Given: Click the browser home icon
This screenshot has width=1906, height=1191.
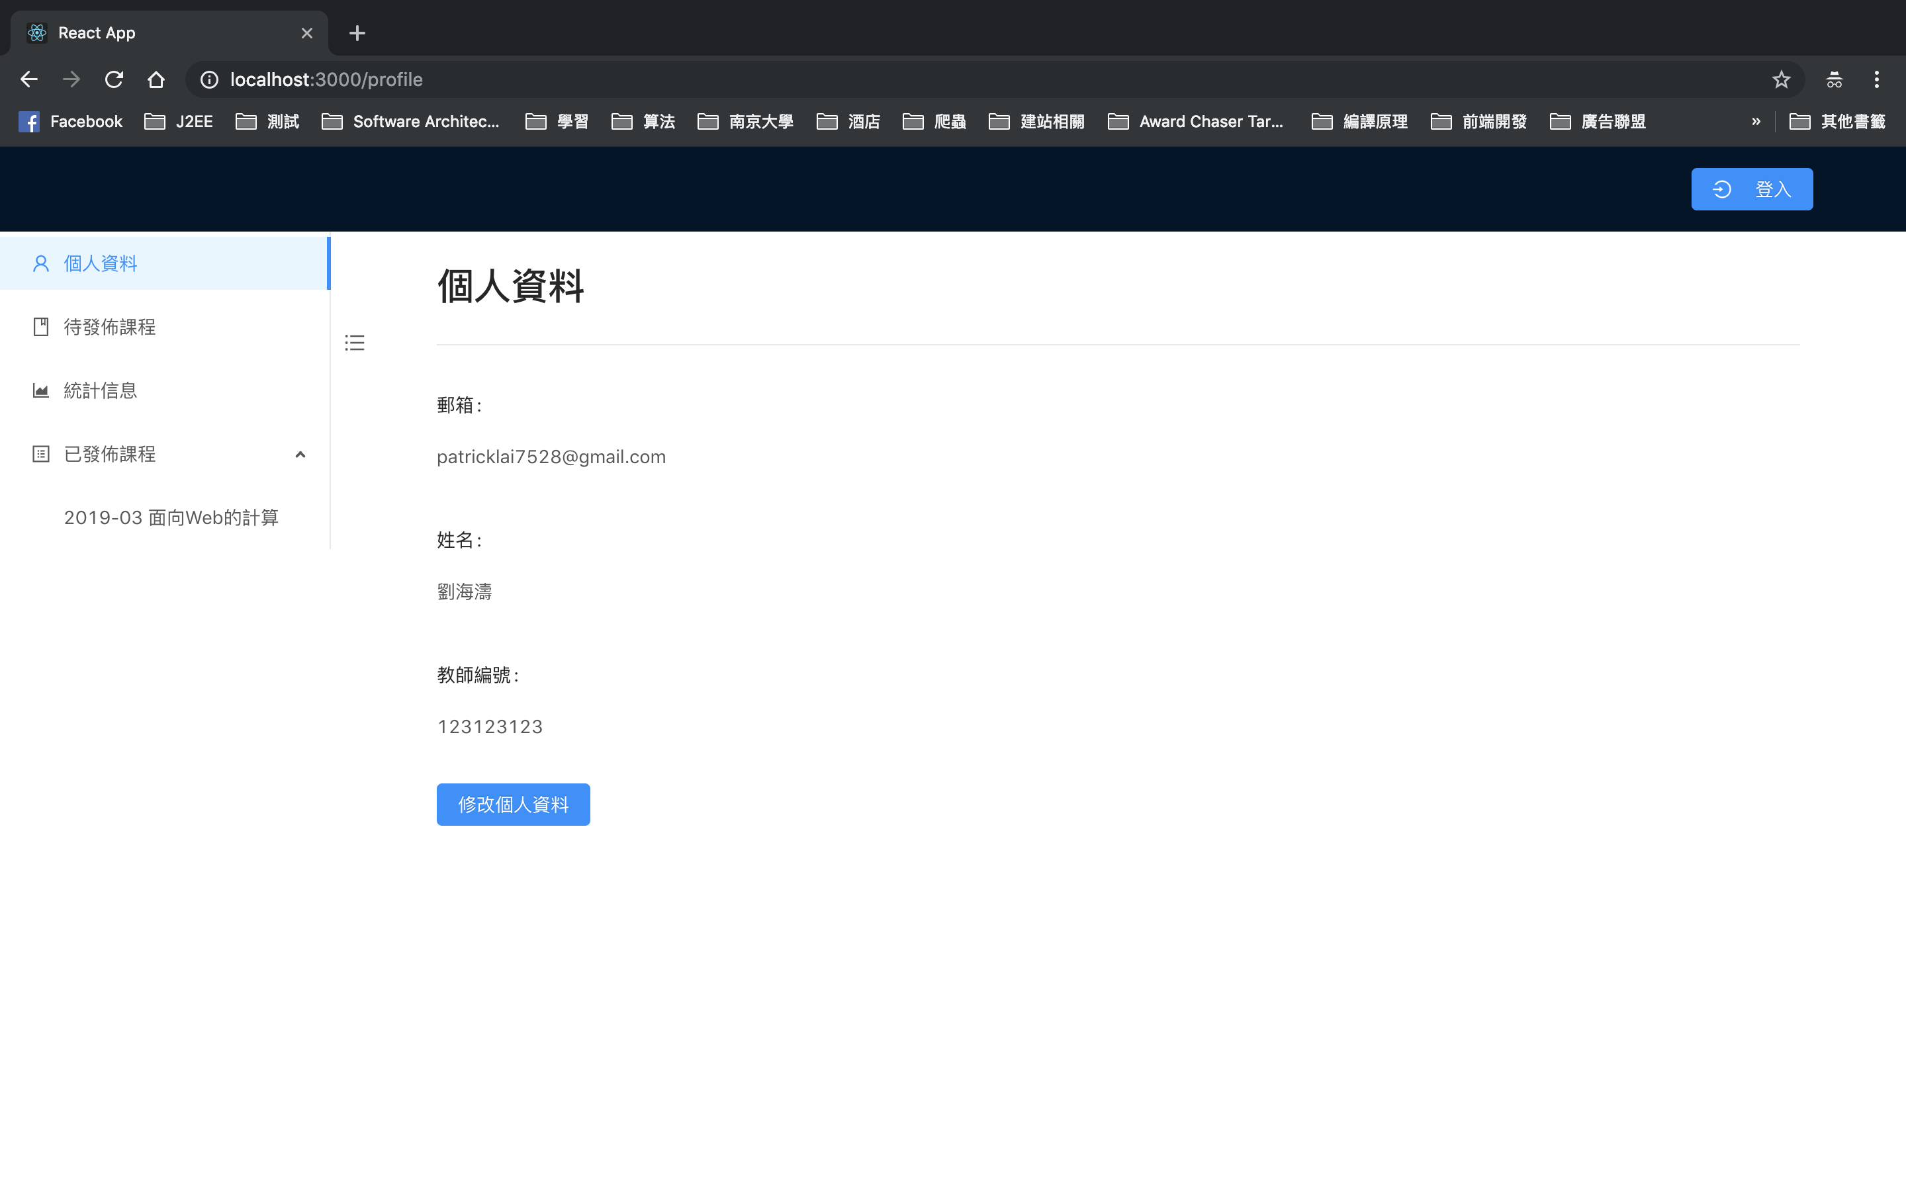Looking at the screenshot, I should click(x=156, y=79).
